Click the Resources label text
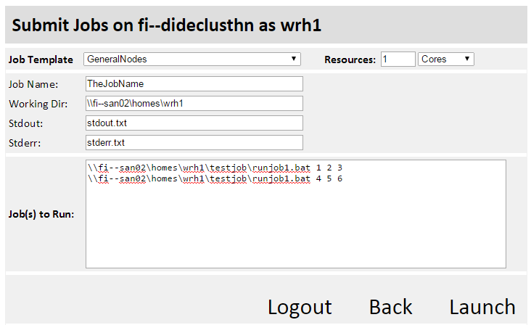Viewport: 531px width, 325px height. pyautogui.click(x=350, y=59)
